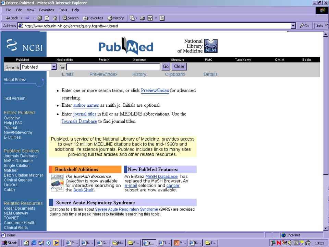Clear the search field with Clear button
This screenshot has width=329, height=247.
point(179,67)
